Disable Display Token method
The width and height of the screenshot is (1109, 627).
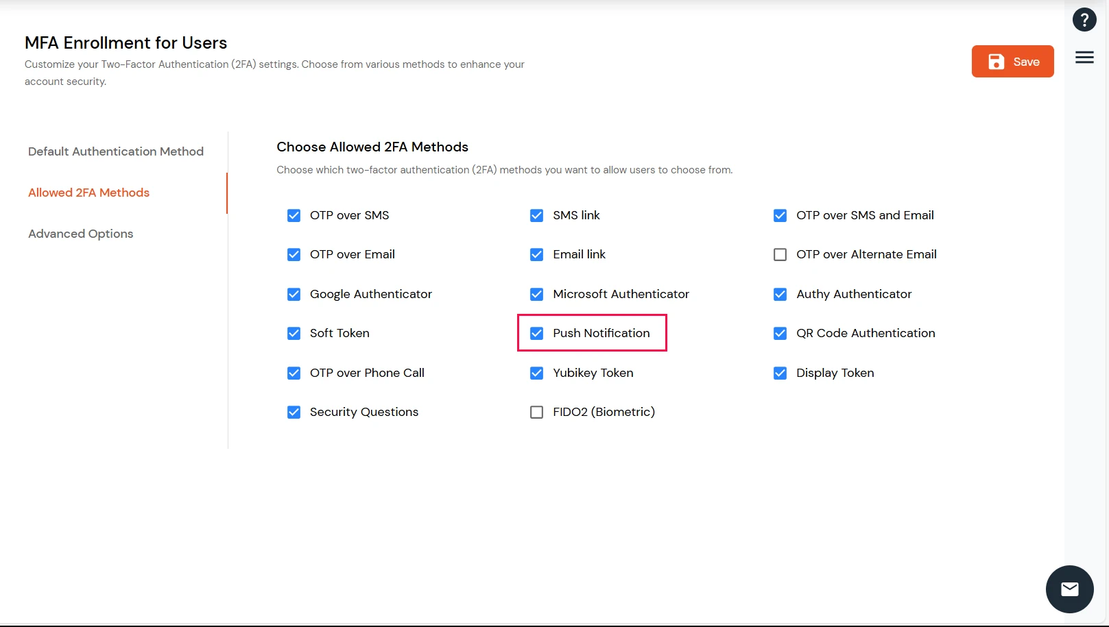780,373
